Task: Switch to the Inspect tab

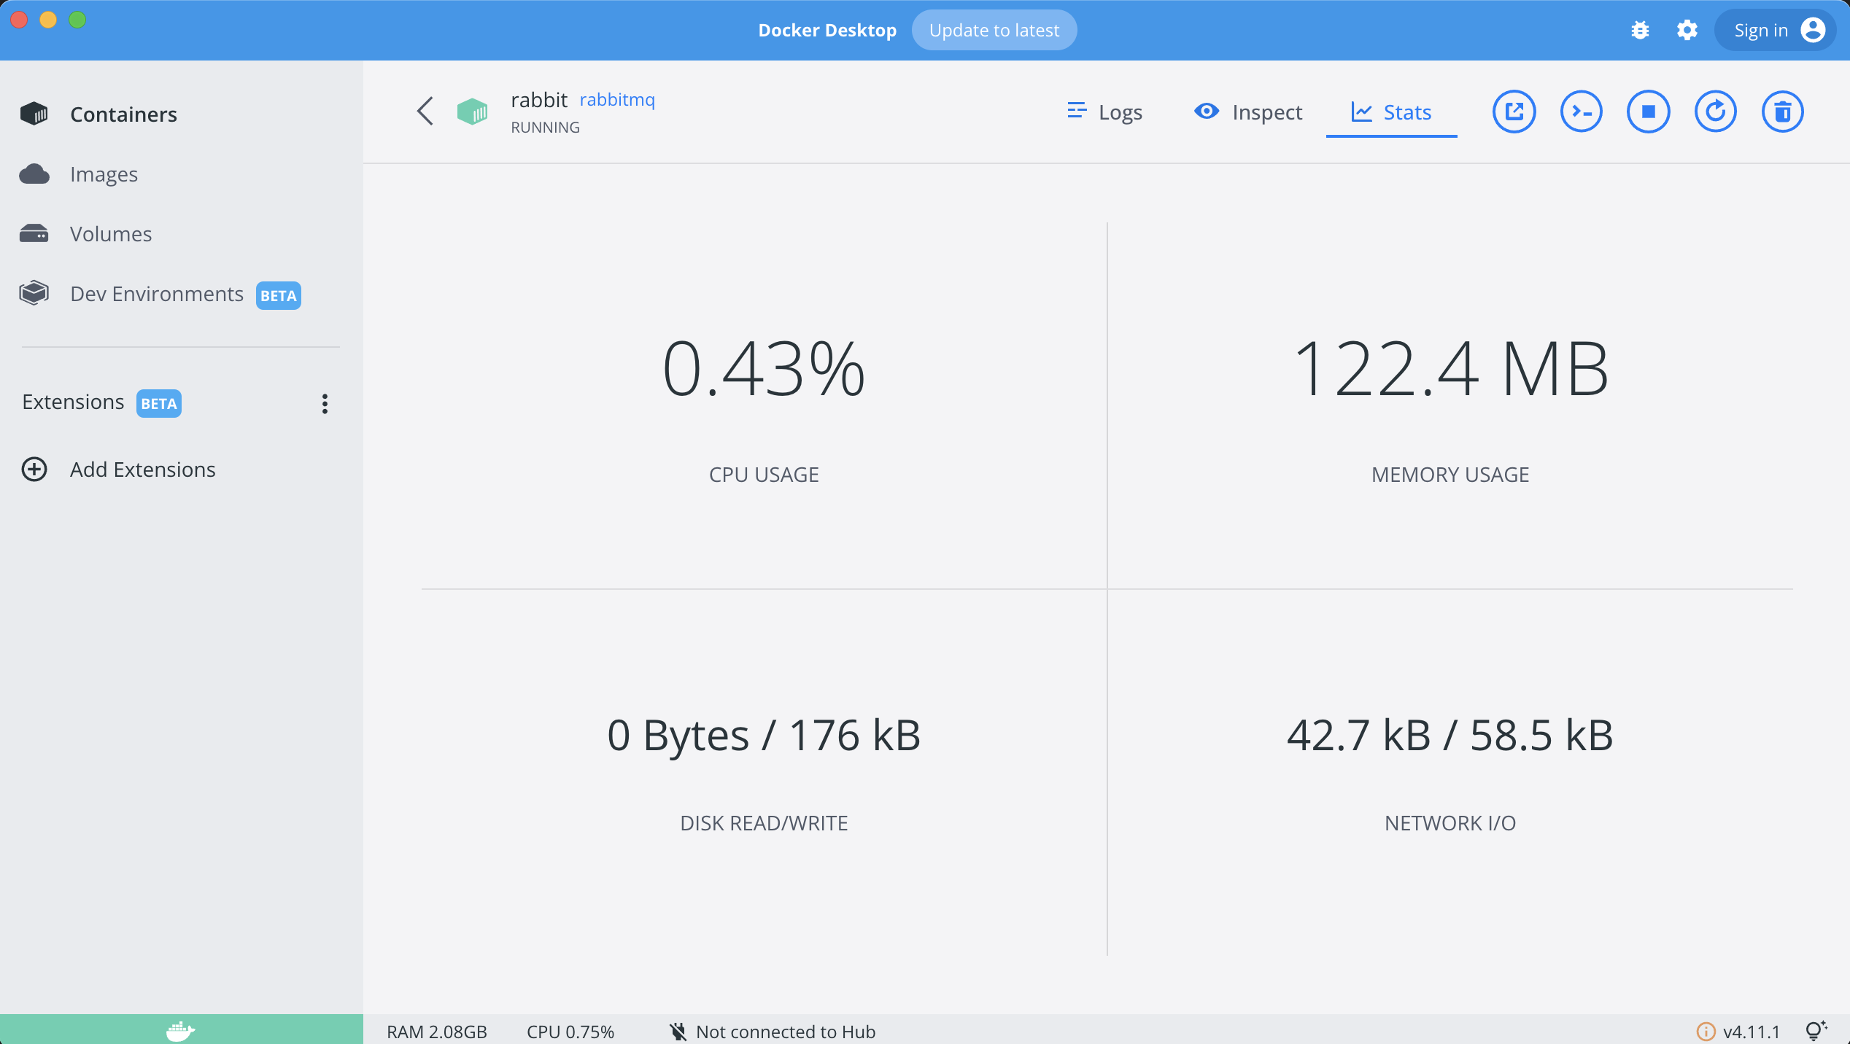Action: click(1248, 112)
